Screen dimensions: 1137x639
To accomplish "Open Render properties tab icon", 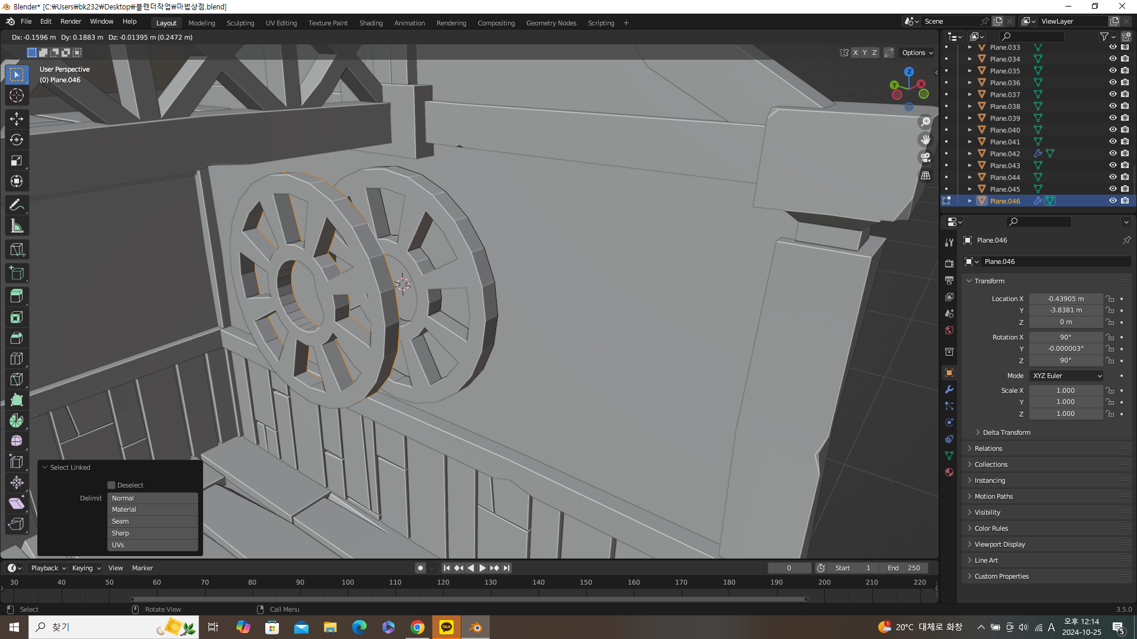I will pyautogui.click(x=949, y=263).
